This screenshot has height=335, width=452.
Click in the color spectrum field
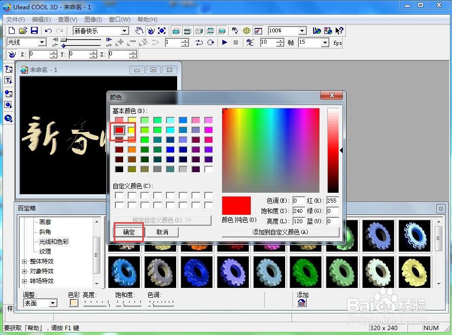click(271, 151)
